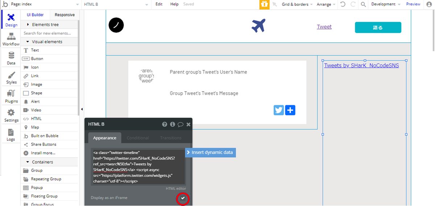Add a Shape element
The width and height of the screenshot is (435, 206).
click(x=49, y=93)
